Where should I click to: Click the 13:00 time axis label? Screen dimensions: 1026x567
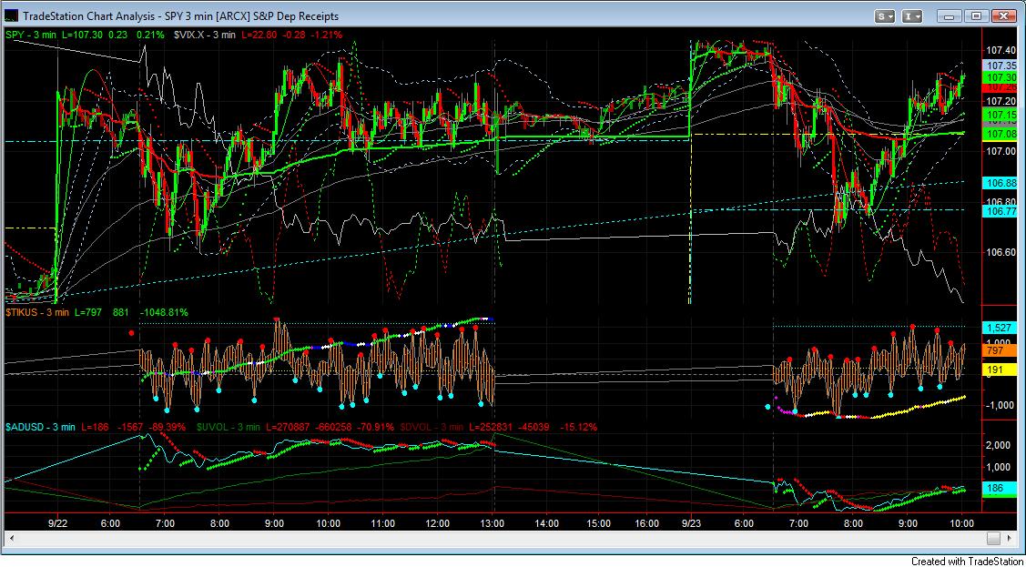click(x=492, y=523)
